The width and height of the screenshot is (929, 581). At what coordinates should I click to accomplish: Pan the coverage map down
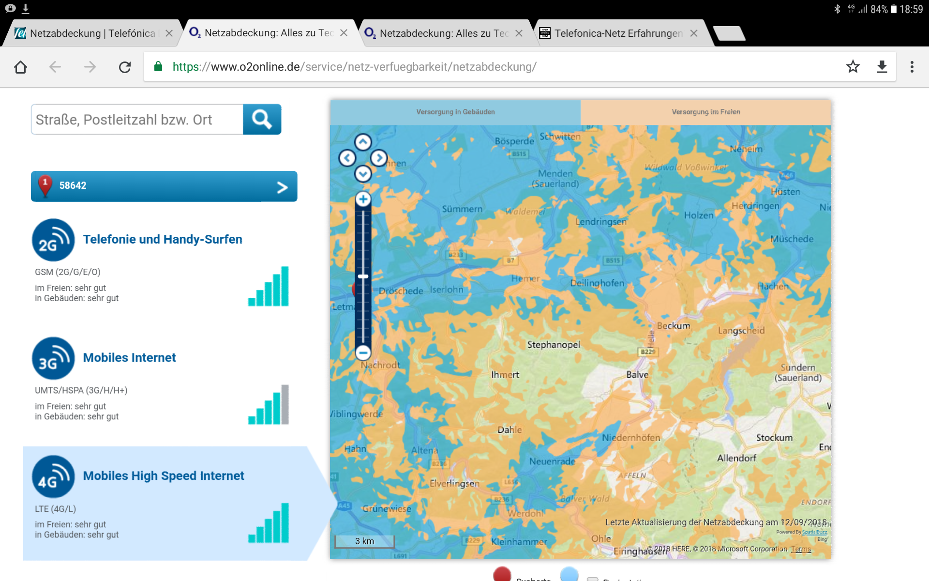[363, 174]
